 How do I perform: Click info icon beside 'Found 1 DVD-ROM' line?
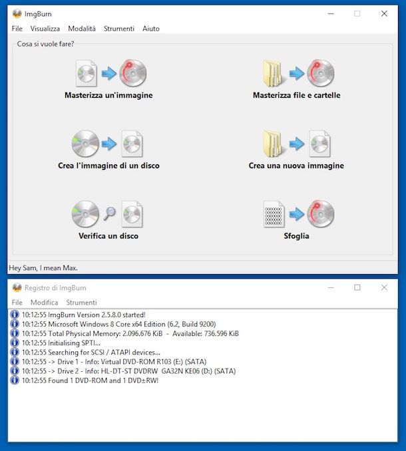tap(15, 380)
